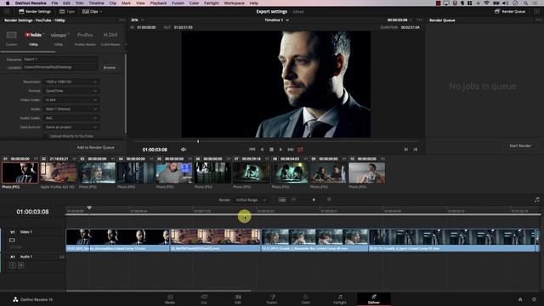Mute the viewer audio via the speaker icon
The height and width of the screenshot is (306, 544).
[x=184, y=150]
